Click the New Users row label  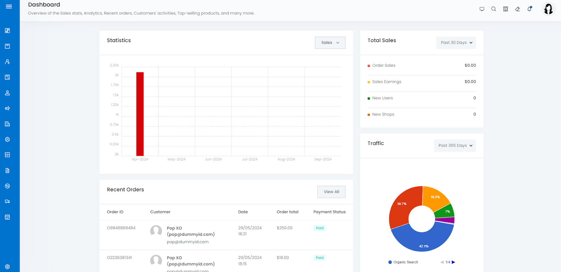click(x=383, y=98)
